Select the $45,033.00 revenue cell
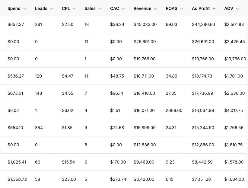Screen dimensions: 248x188 145,24
